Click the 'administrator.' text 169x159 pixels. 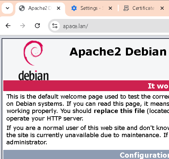tap(27, 142)
